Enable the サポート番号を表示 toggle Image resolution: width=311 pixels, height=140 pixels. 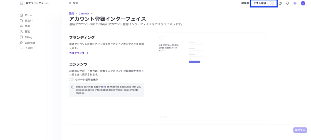[x=71, y=80]
